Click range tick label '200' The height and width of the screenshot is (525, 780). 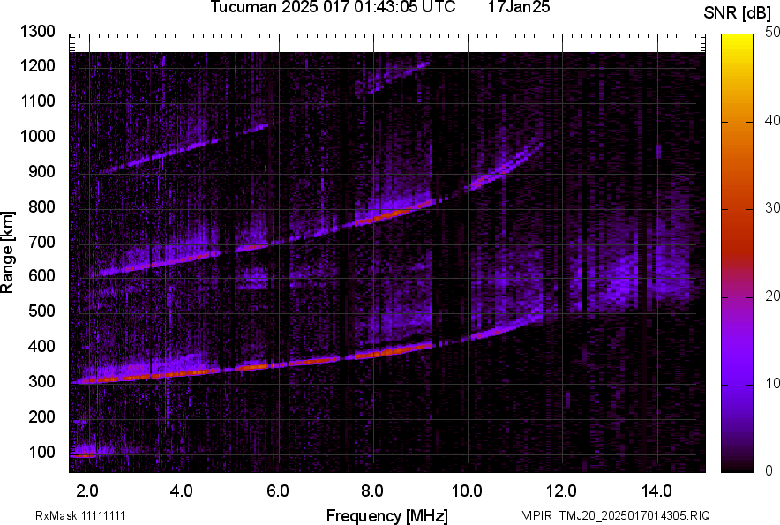click(x=41, y=416)
